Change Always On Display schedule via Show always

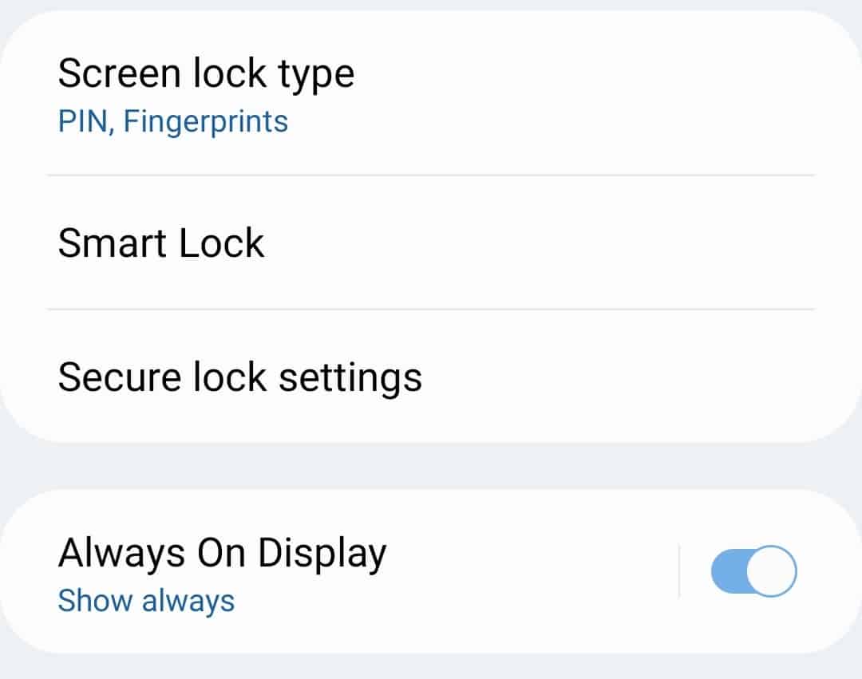144,600
